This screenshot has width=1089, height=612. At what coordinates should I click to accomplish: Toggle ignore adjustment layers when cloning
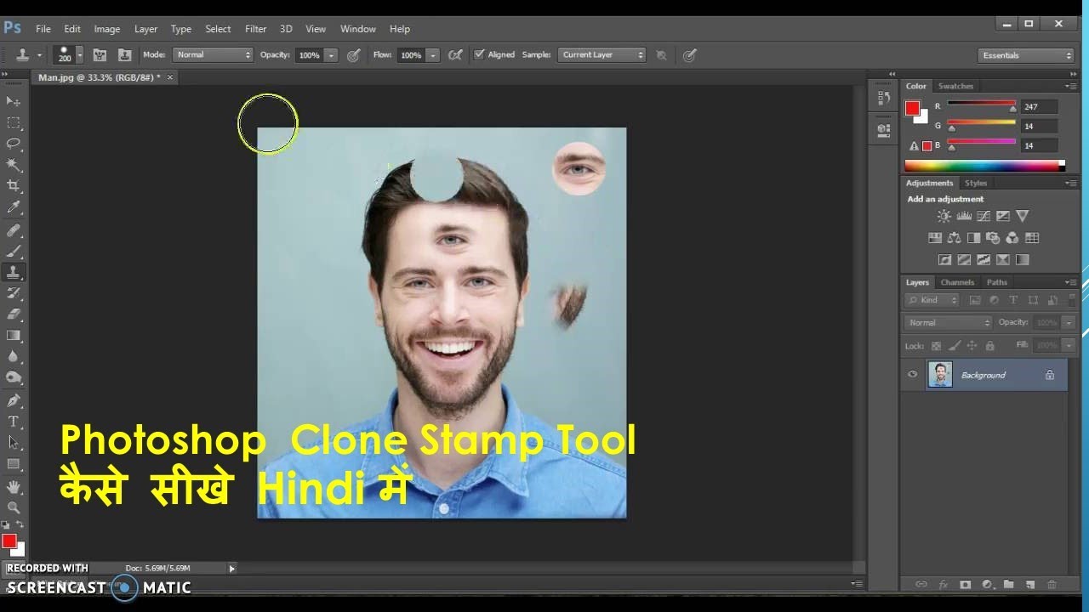[x=661, y=54]
